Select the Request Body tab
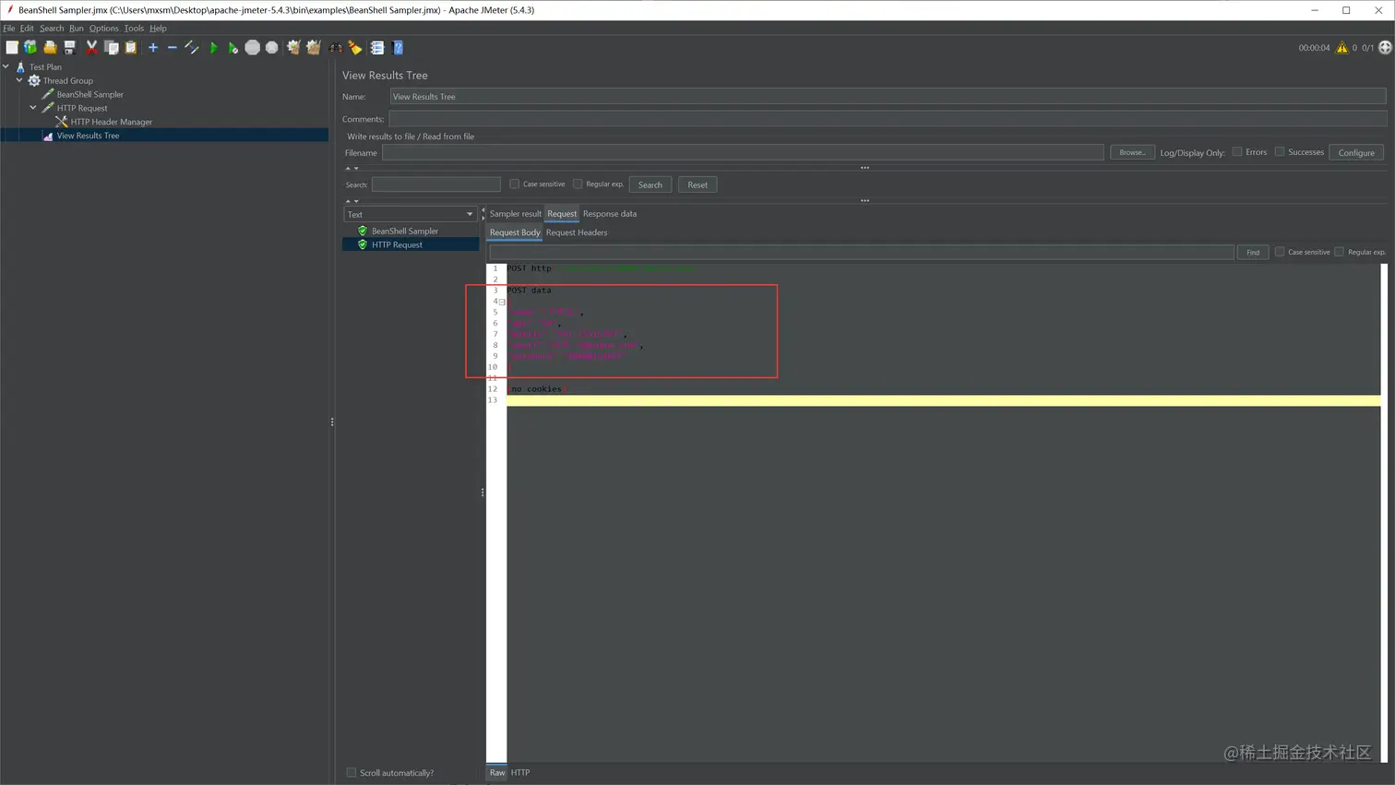The height and width of the screenshot is (785, 1395). point(515,232)
